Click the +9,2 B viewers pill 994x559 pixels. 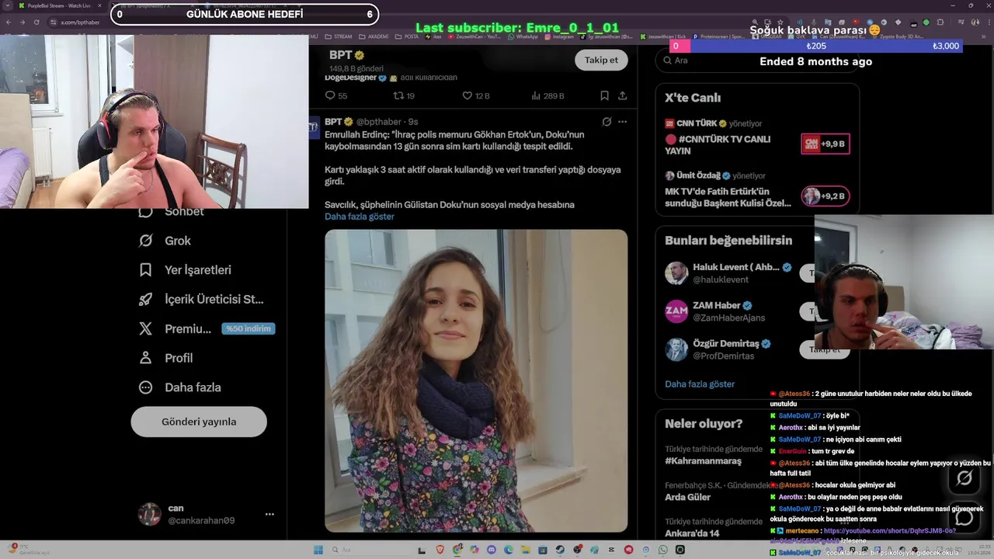[x=825, y=196]
